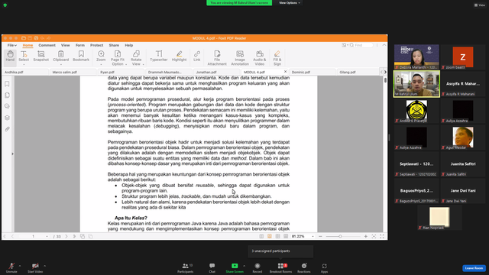Viewport: 489px width, 275px height.
Task: Open Image Annotation tool
Action: [240, 58]
